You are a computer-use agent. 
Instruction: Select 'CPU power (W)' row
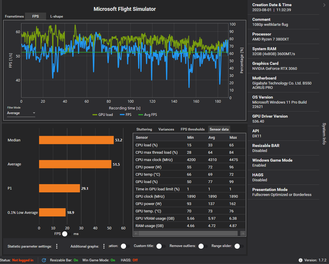189,167
